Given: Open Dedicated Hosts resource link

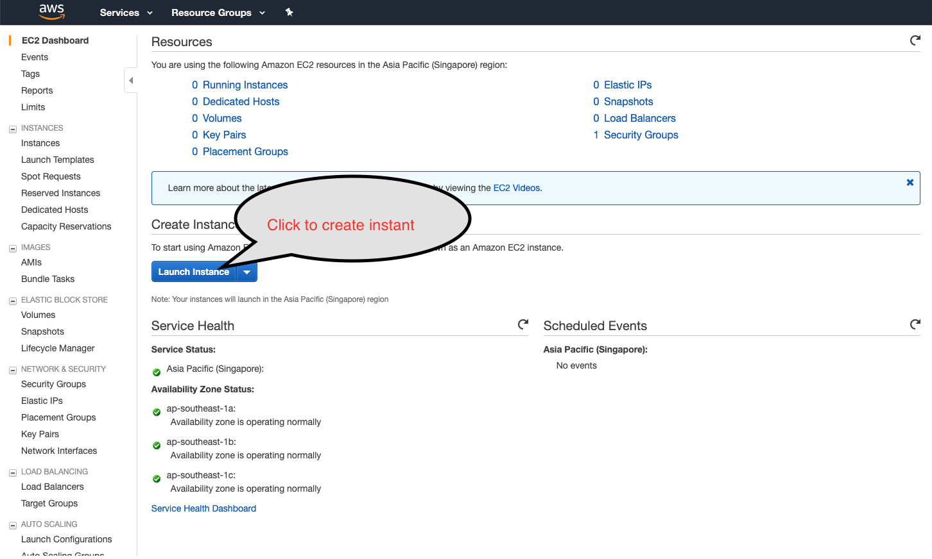Looking at the screenshot, I should [x=241, y=101].
